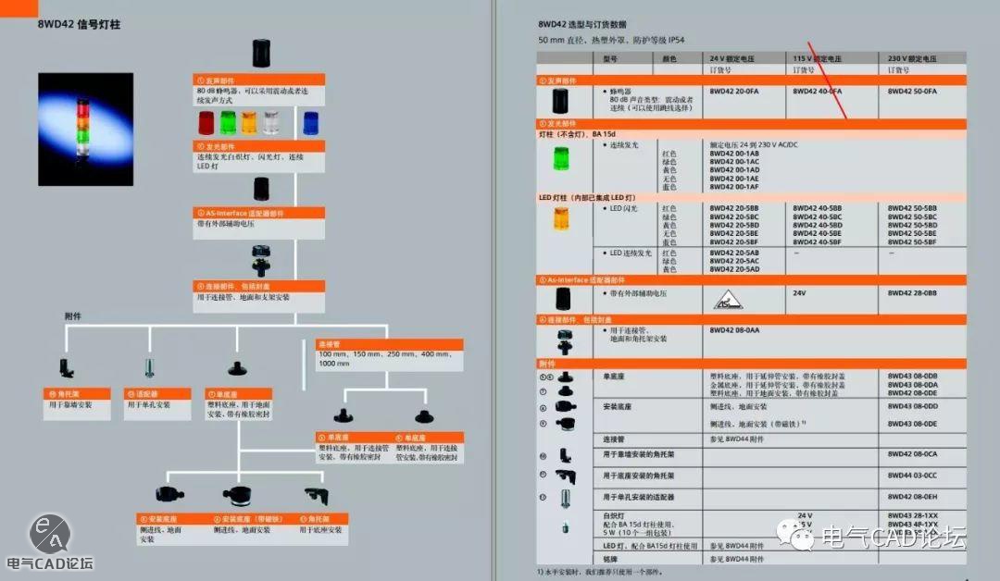Click the magnetic mounting base image in diagram
The height and width of the screenshot is (581, 1000).
238,495
